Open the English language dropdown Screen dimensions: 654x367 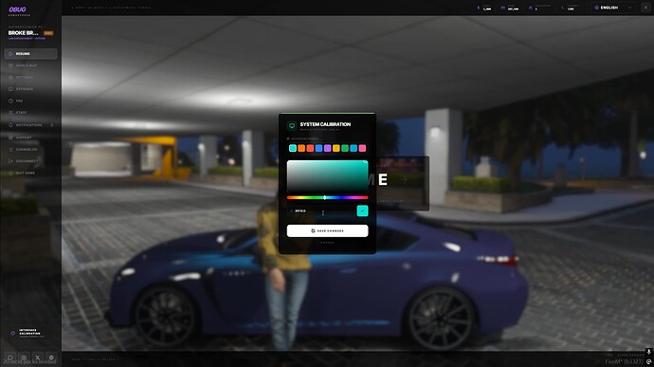click(613, 8)
